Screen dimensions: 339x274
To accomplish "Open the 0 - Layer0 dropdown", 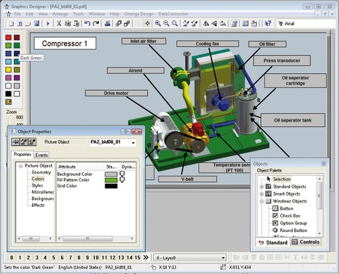I will click(223, 258).
